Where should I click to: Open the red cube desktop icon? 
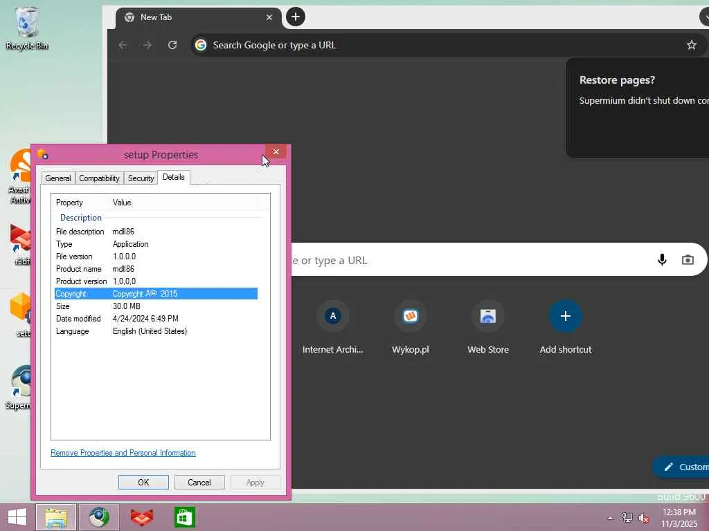click(21, 244)
